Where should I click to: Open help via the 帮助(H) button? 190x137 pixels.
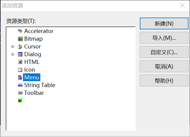point(164,81)
